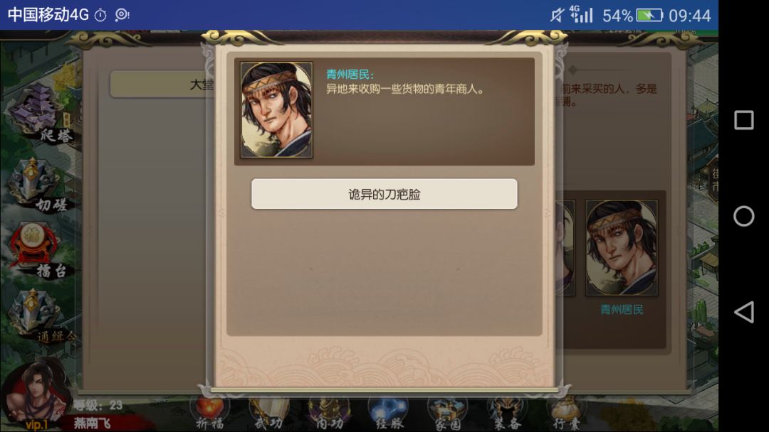Screen dimensions: 769x432
Task: Choose the 诡异的刀疤脸 dialogue option
Action: pyautogui.click(x=384, y=194)
